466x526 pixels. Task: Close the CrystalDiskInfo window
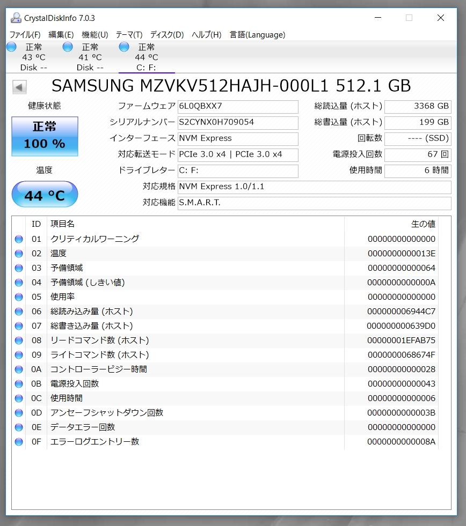tap(440, 18)
